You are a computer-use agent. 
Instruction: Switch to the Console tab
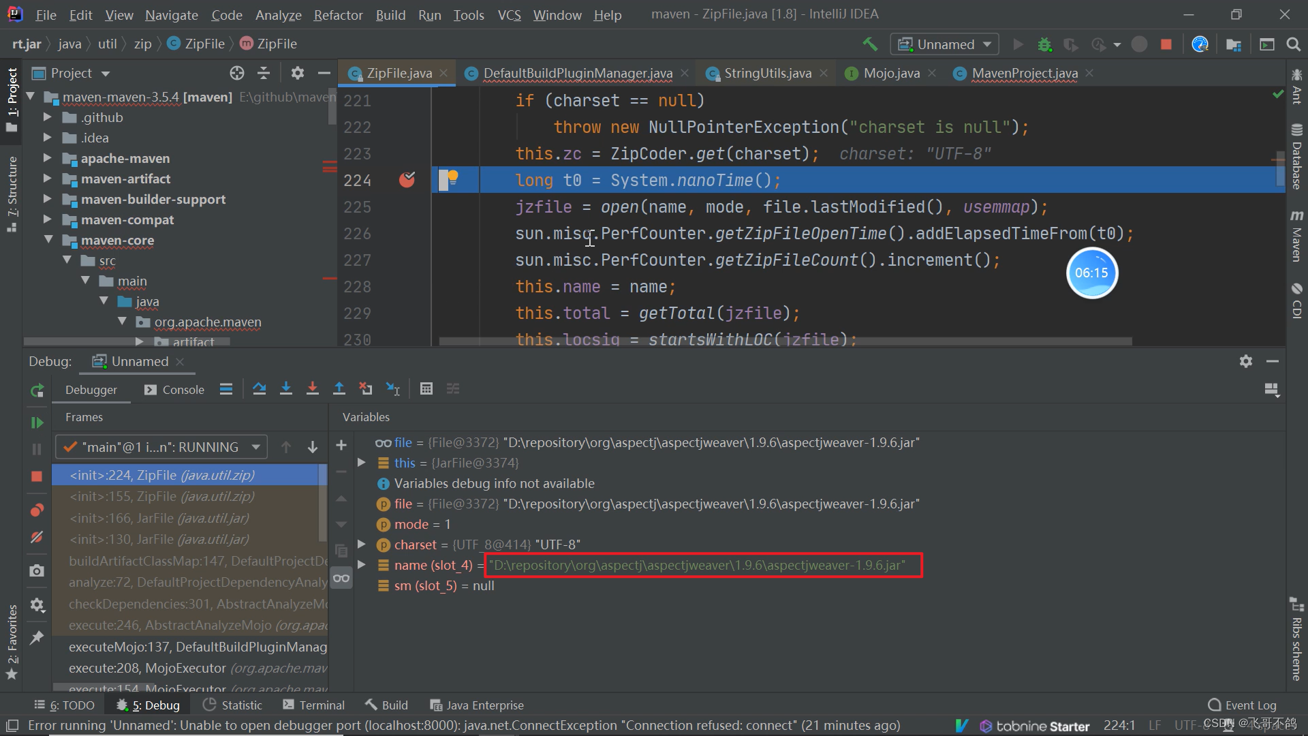point(174,390)
